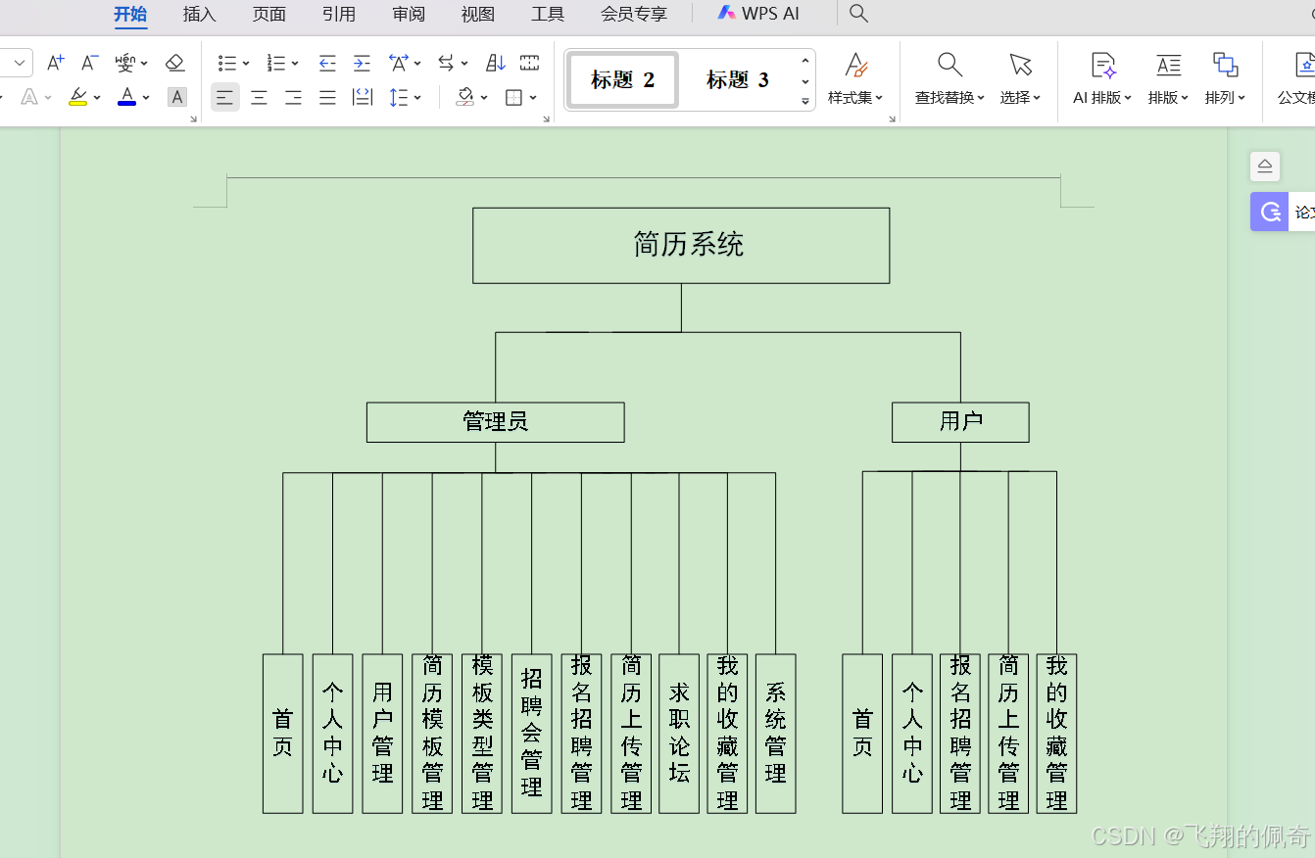Open line spacing dropdown arrow
This screenshot has height=858, width=1315.
click(417, 98)
